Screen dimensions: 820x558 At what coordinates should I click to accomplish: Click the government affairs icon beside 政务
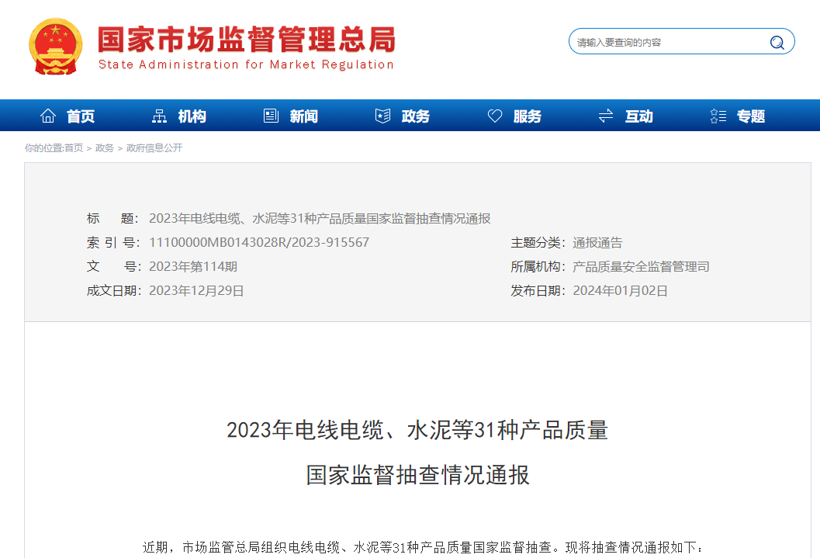pos(382,115)
